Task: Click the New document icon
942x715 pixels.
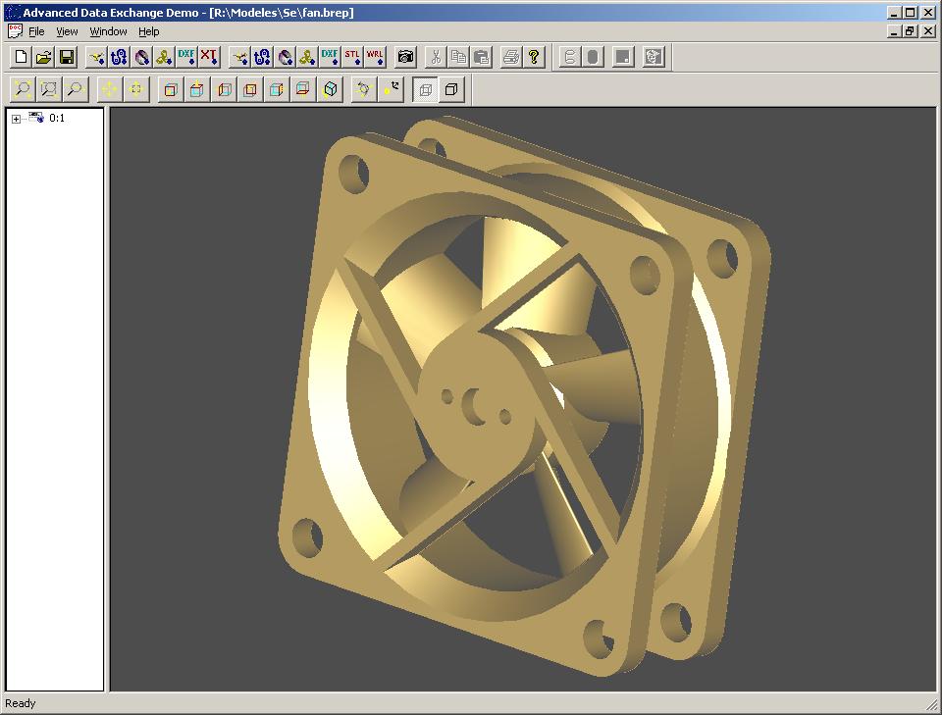Action: coord(22,57)
